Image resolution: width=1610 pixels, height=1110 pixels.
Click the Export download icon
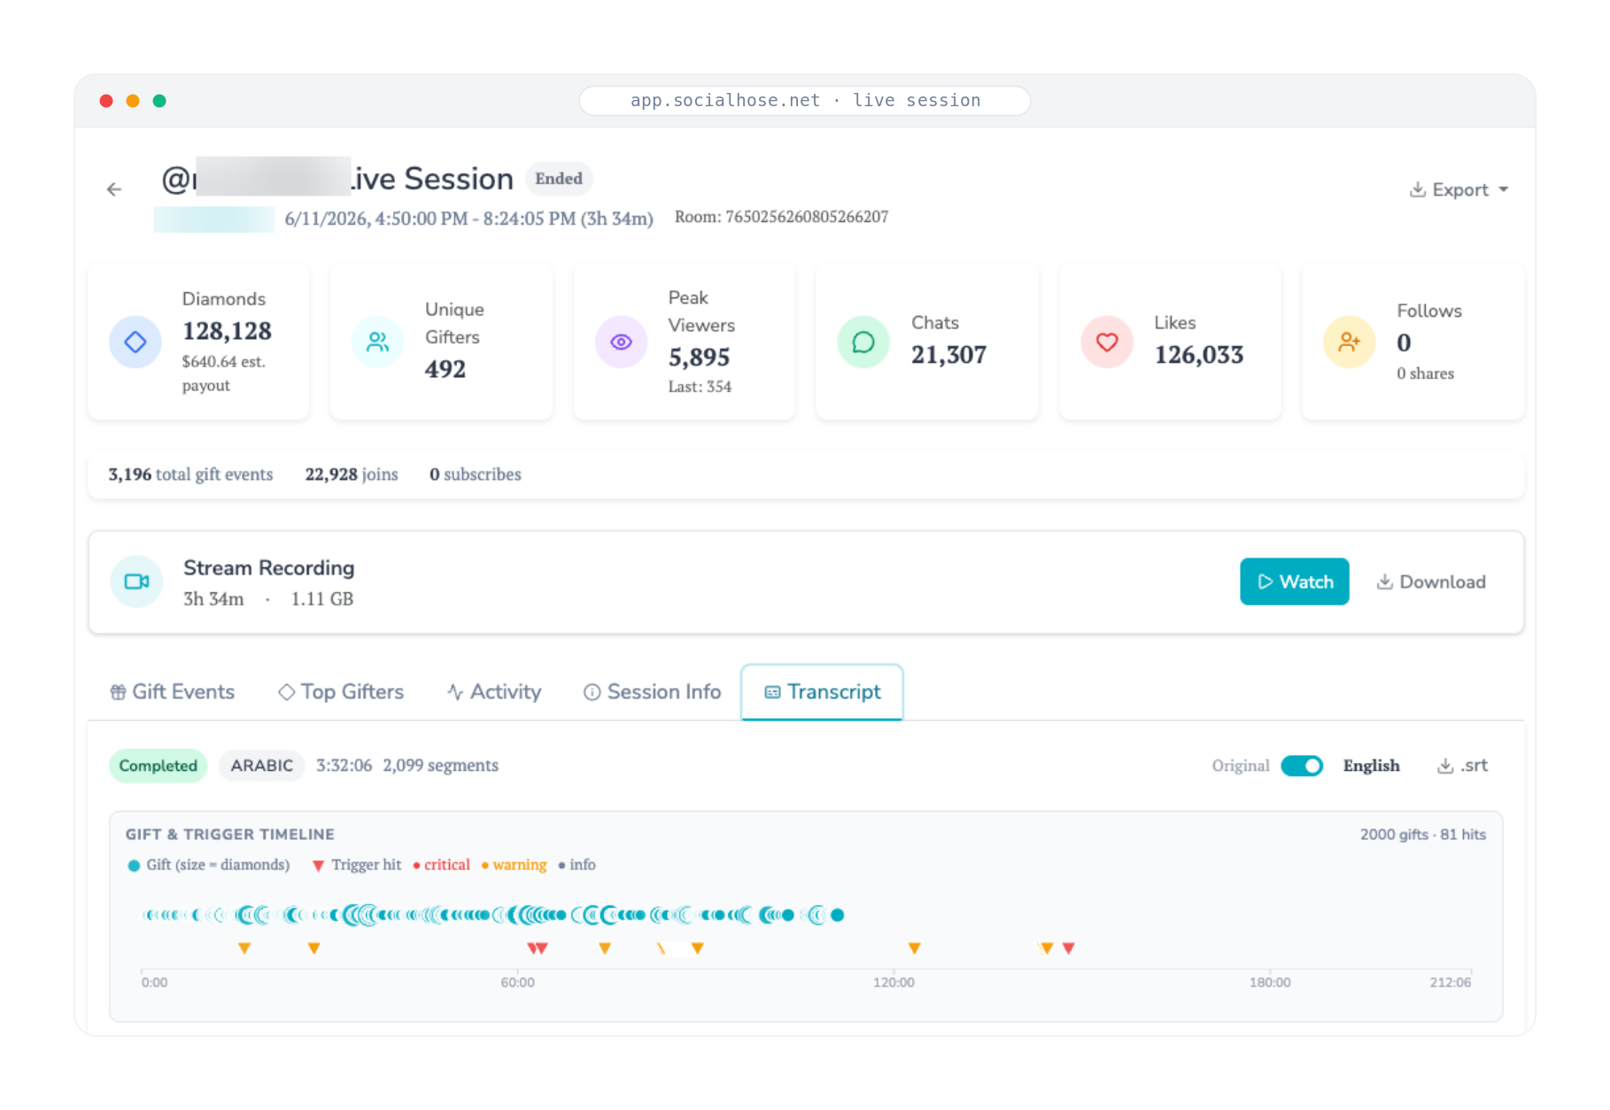(x=1418, y=189)
